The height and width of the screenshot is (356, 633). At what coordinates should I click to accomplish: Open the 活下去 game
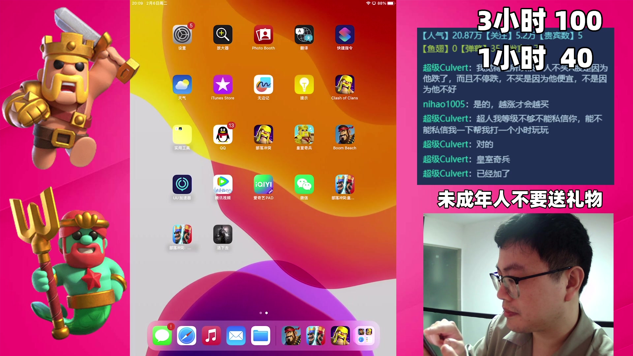(x=223, y=234)
